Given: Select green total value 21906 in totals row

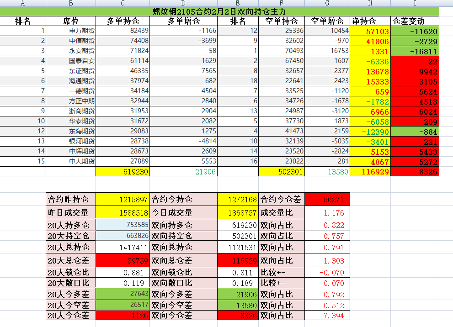Looking at the screenshot, I should (183, 172).
